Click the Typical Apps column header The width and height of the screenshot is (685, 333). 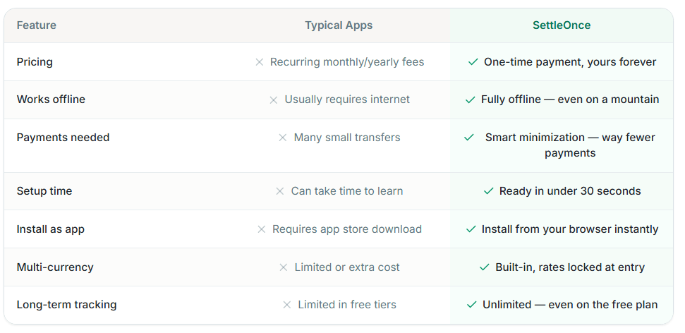tap(339, 25)
